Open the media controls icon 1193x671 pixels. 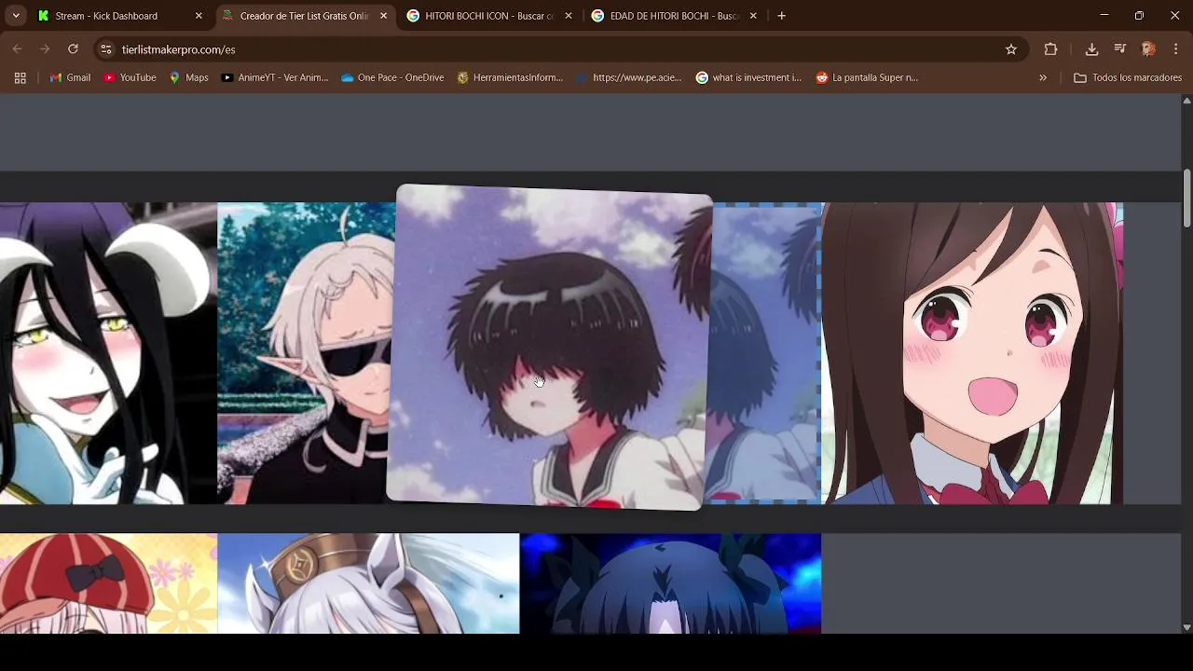(1120, 49)
